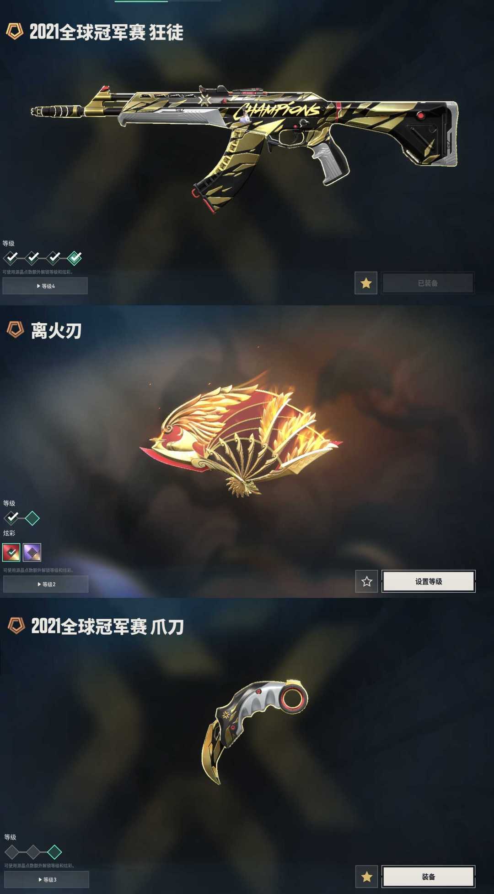
Task: Expand the 等级3 preview for 爪刀
Action: (x=47, y=879)
